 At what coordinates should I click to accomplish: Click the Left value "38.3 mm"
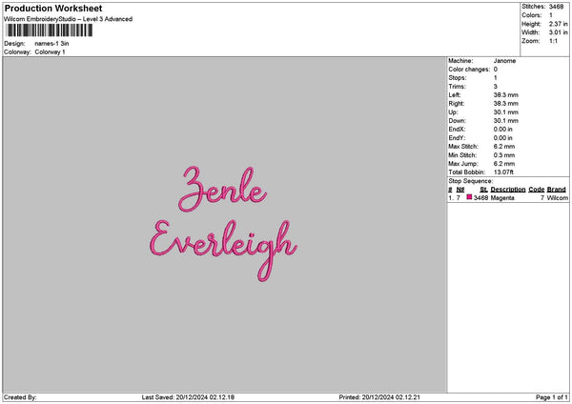point(506,95)
